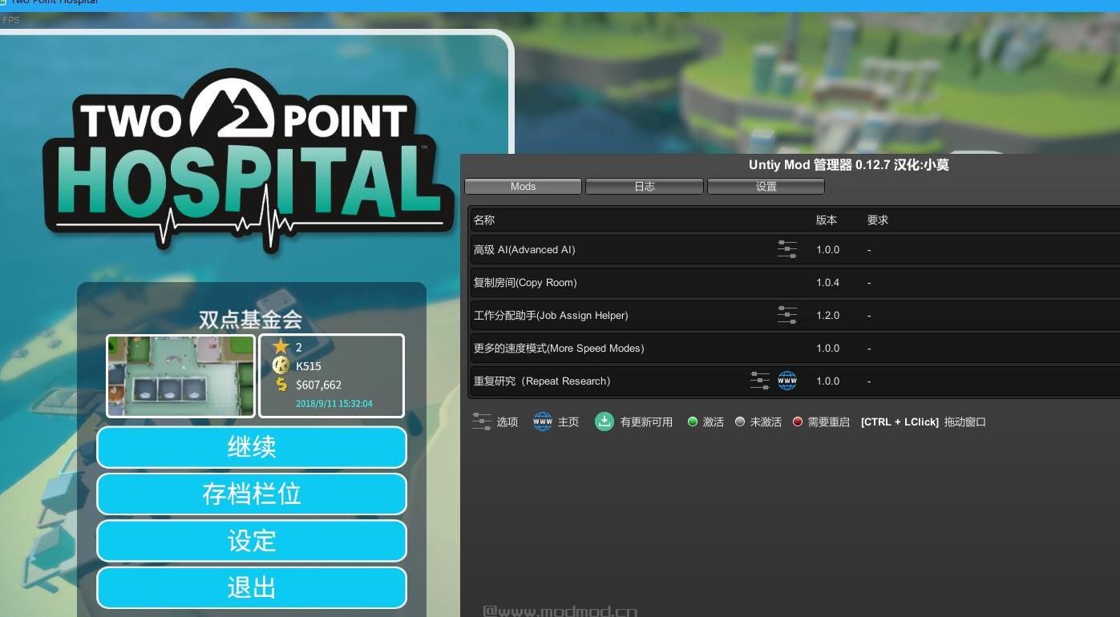Click the gray 未激活 status dot
The height and width of the screenshot is (617, 1120).
tap(740, 421)
